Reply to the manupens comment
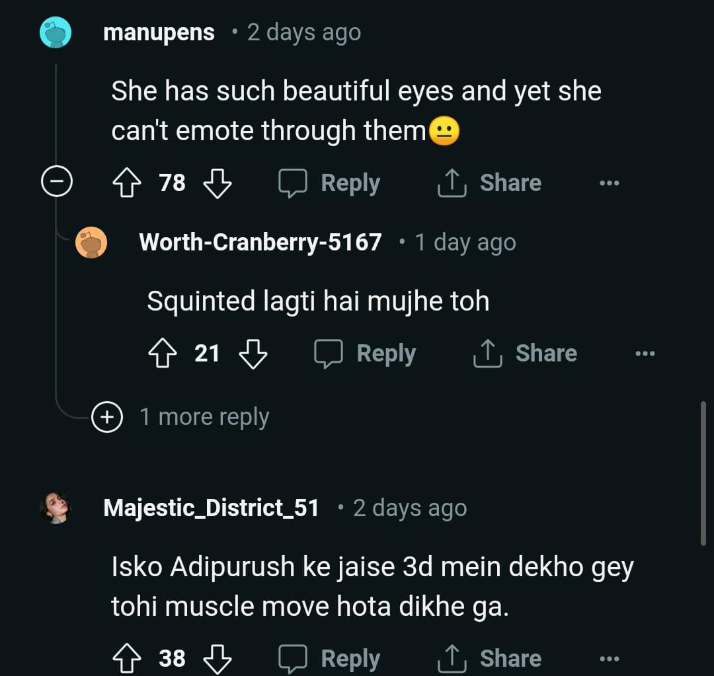 (329, 183)
